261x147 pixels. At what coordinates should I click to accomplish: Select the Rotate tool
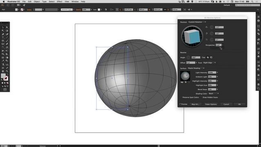(x=3, y=47)
